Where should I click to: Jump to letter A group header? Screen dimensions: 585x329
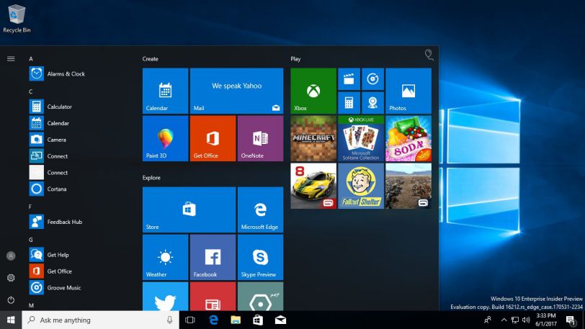pos(31,58)
